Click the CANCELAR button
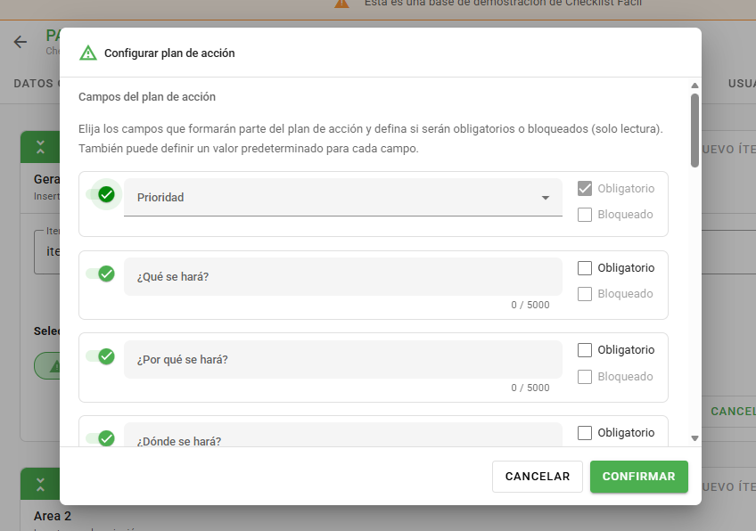The image size is (756, 531). (537, 477)
